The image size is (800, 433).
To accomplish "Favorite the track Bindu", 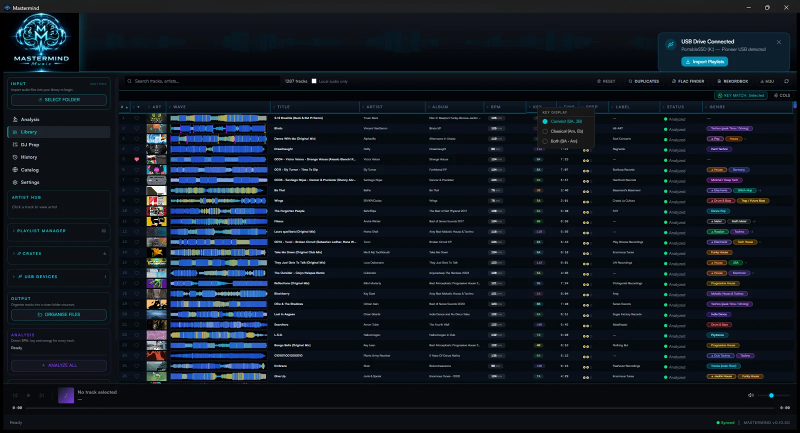I will point(136,128).
